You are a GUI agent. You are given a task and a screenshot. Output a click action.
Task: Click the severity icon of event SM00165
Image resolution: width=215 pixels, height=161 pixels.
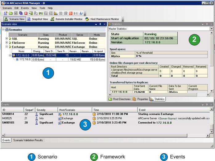point(37,123)
